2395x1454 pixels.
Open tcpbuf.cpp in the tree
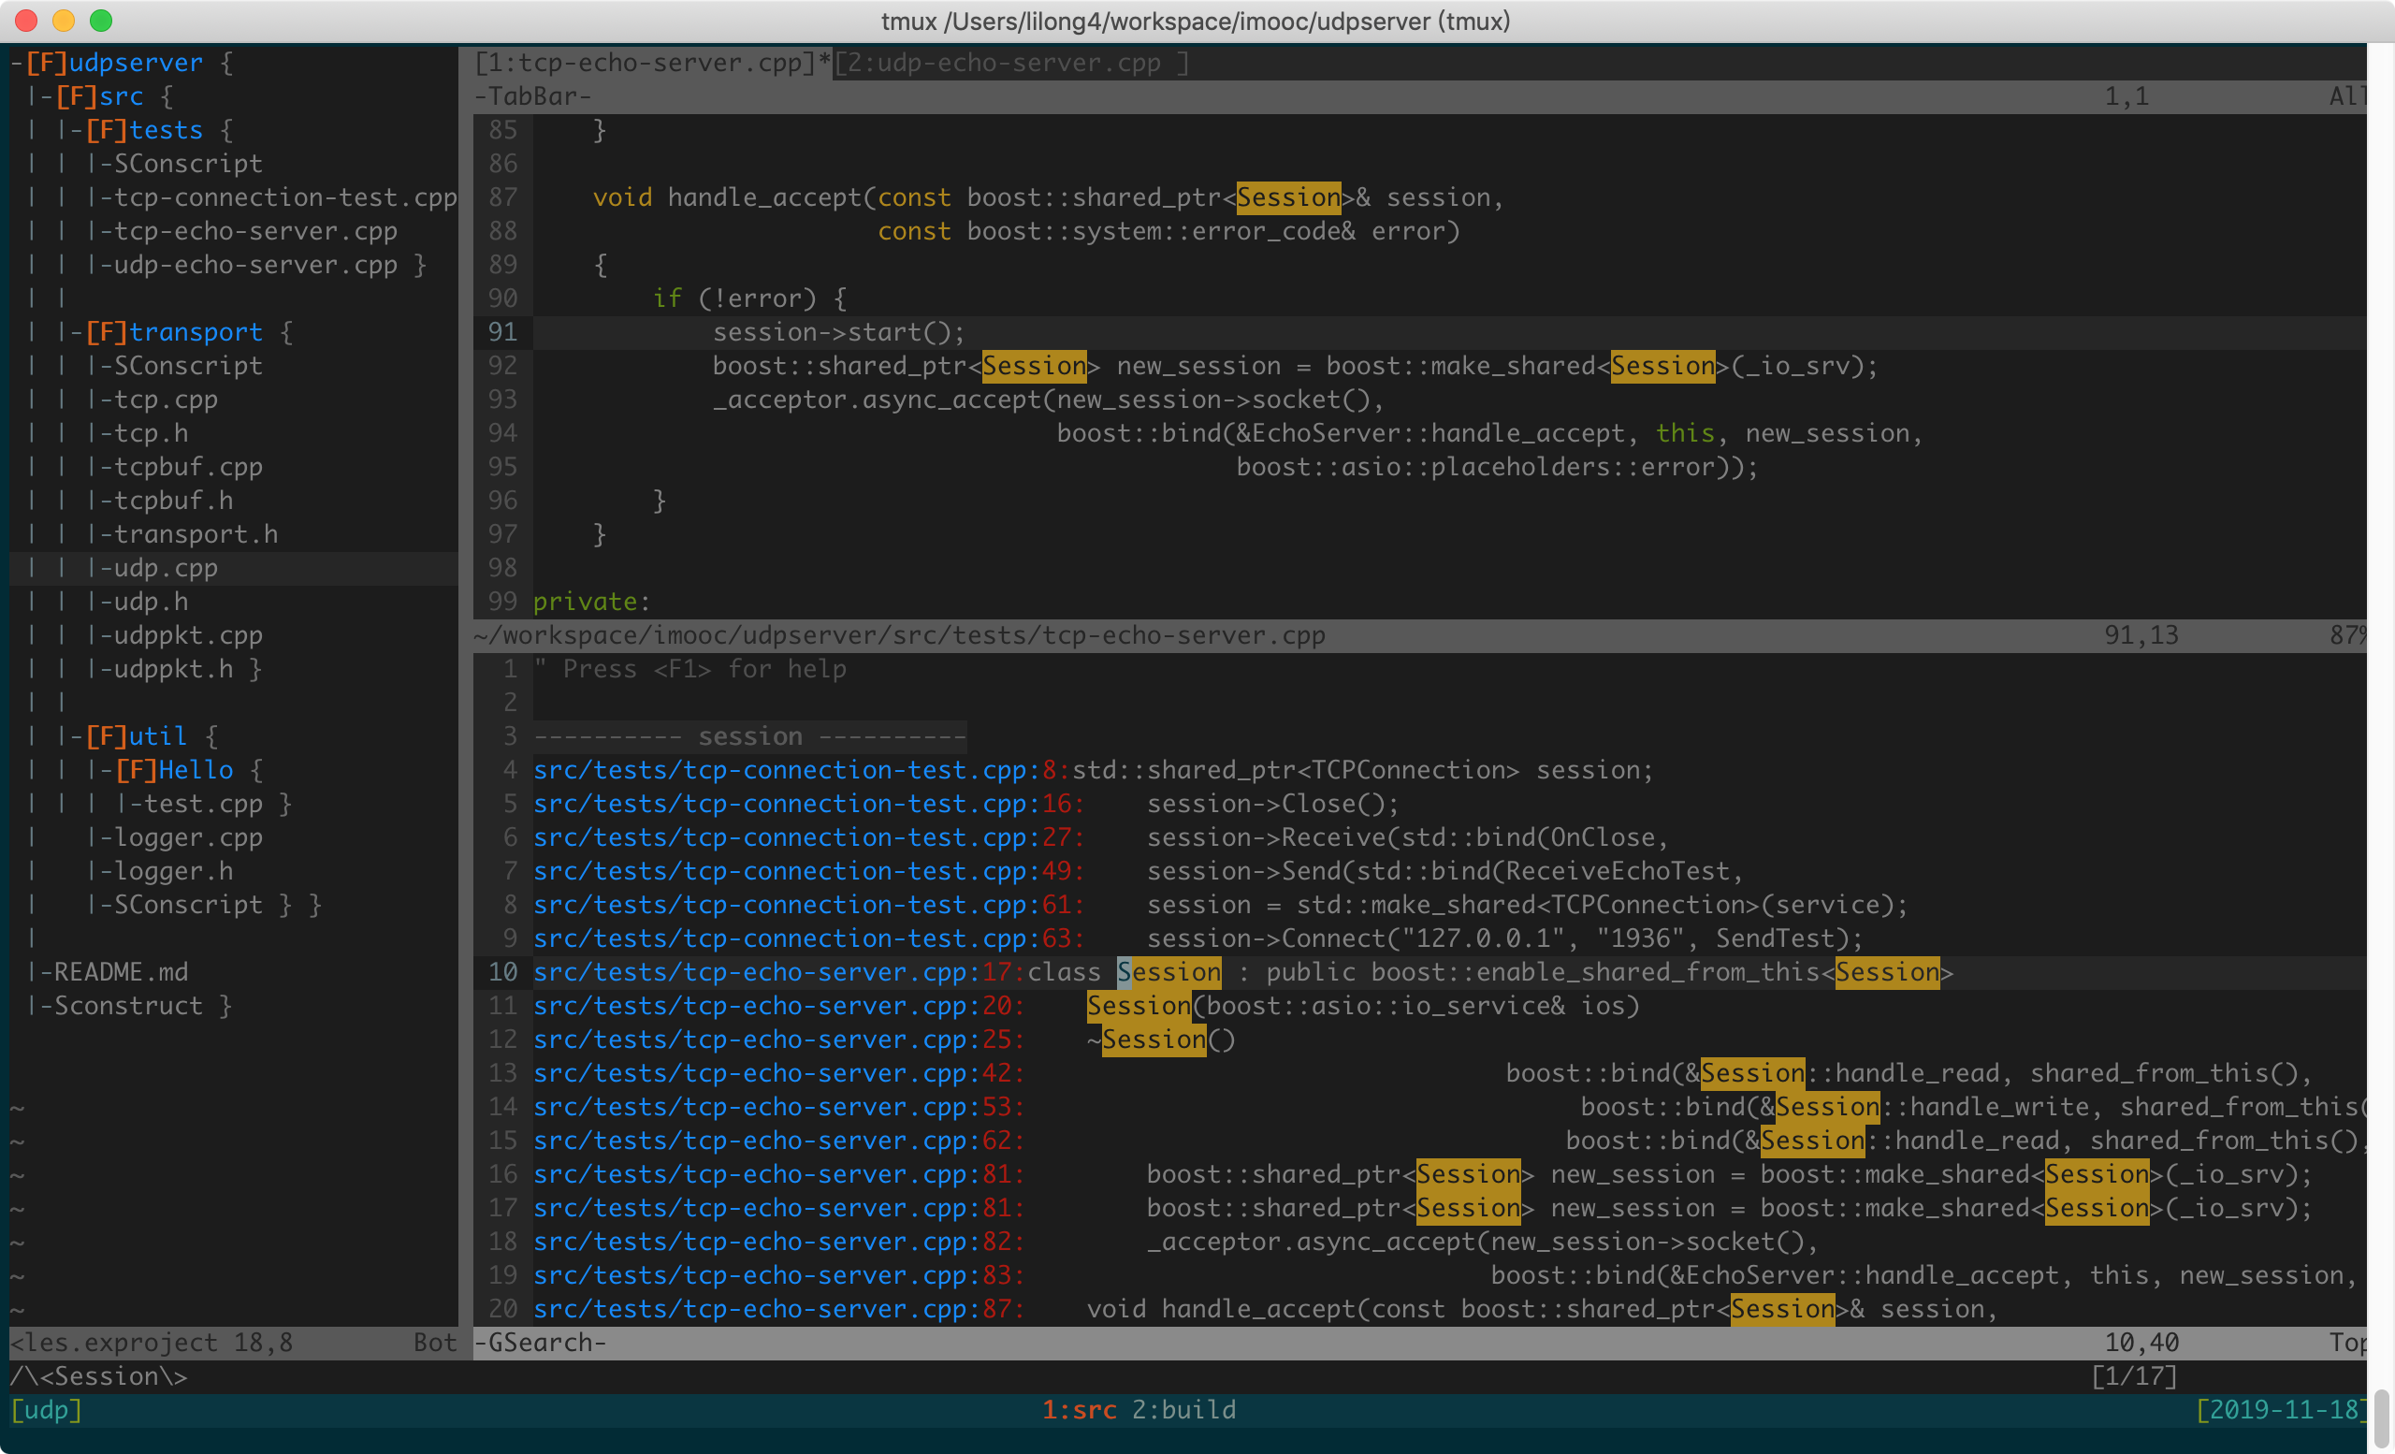coord(189,468)
